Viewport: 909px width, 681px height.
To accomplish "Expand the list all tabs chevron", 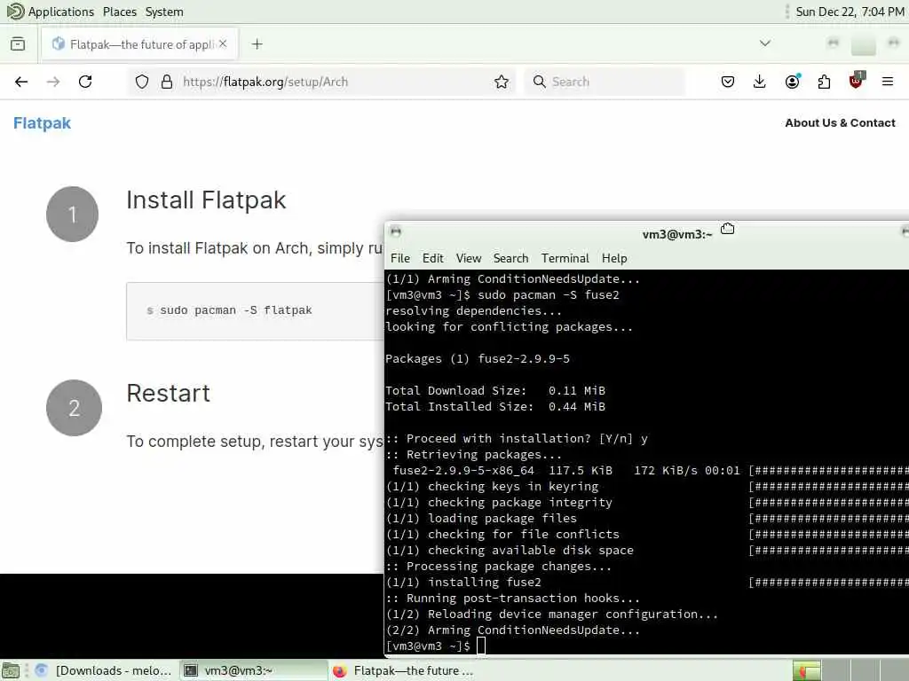I will (x=765, y=43).
